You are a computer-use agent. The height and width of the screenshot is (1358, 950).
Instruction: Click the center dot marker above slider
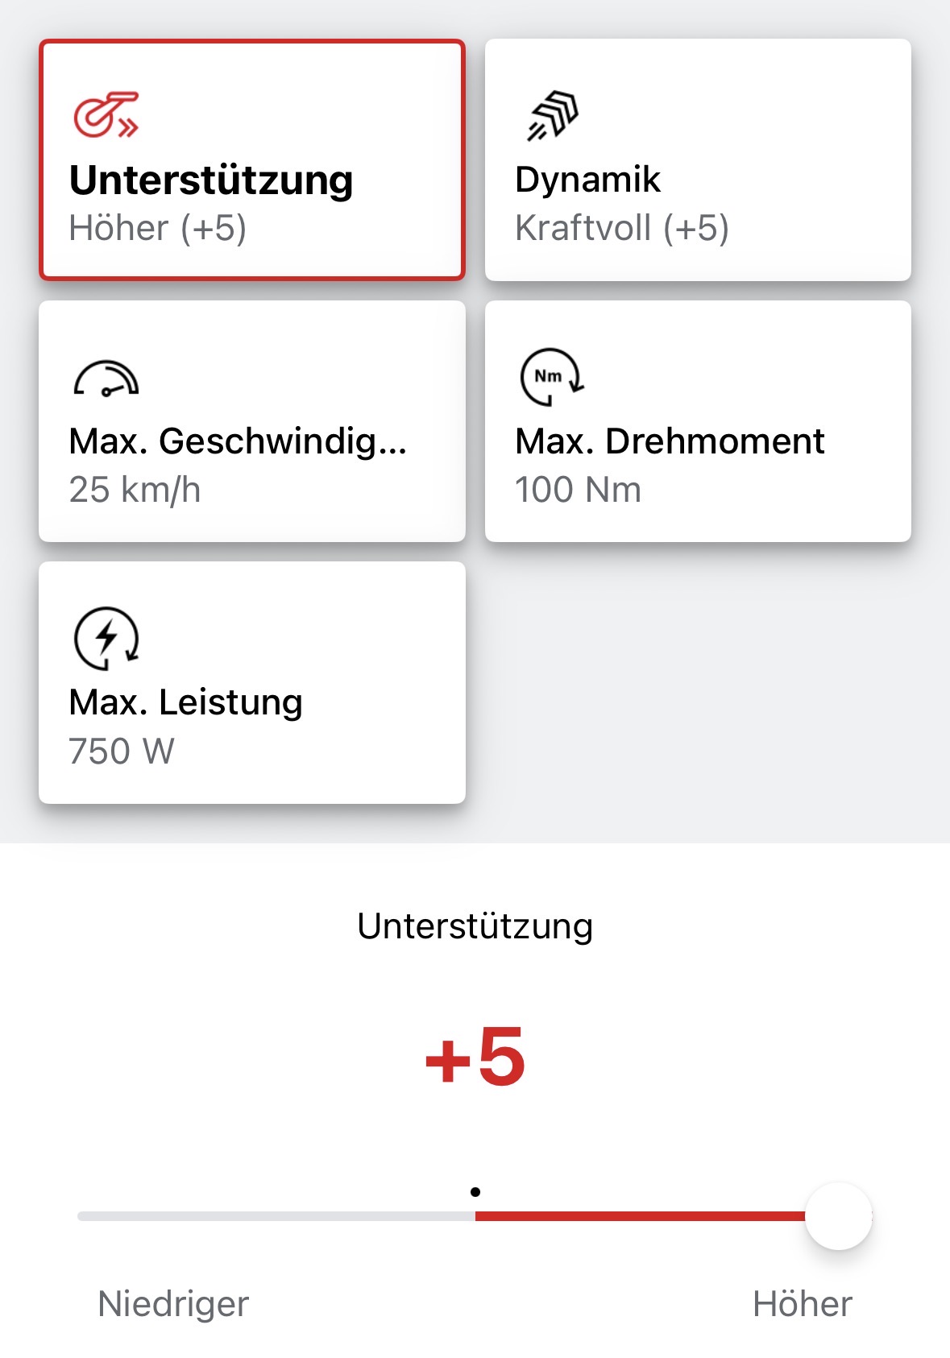click(475, 1192)
